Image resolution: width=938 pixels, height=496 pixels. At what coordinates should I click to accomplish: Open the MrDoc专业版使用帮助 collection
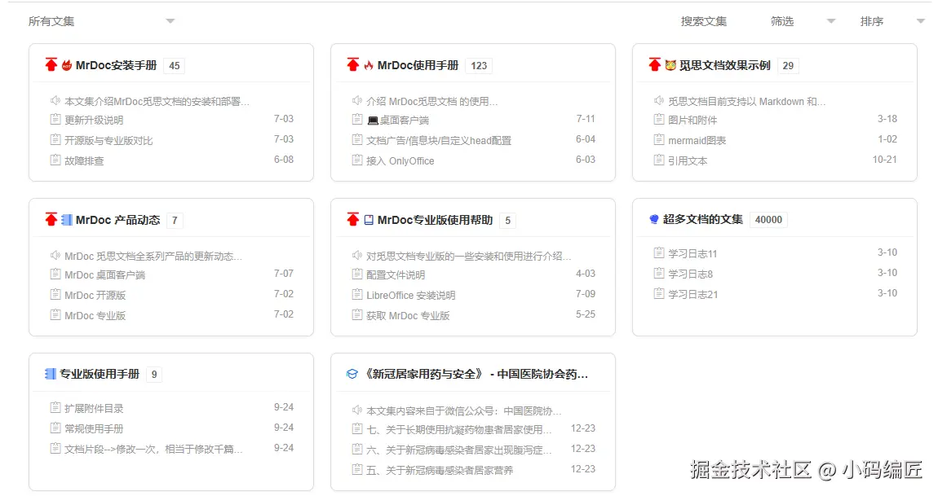pos(435,220)
